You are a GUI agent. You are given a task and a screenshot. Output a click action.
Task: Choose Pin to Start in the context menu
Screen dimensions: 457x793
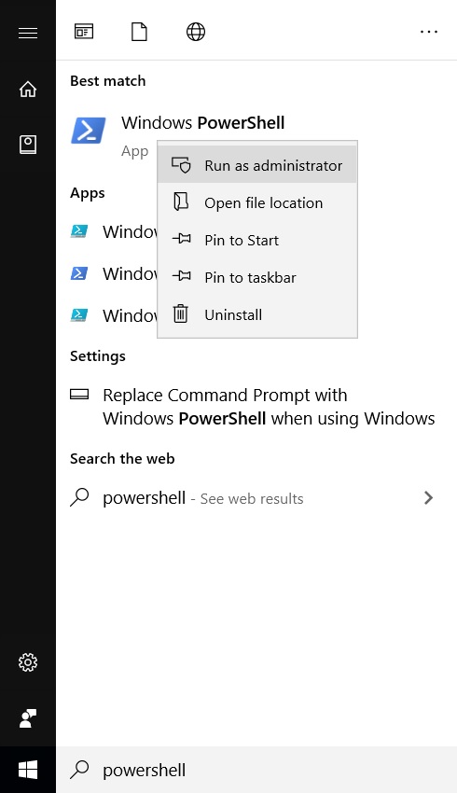[257, 240]
